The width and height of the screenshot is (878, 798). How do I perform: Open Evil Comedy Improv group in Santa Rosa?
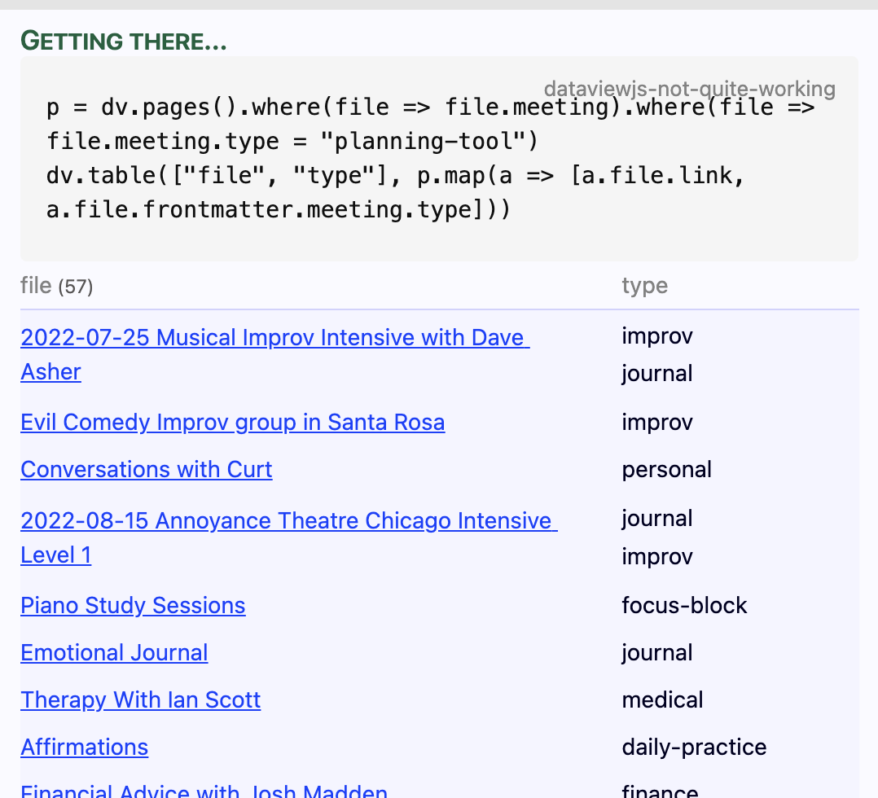pyautogui.click(x=232, y=423)
